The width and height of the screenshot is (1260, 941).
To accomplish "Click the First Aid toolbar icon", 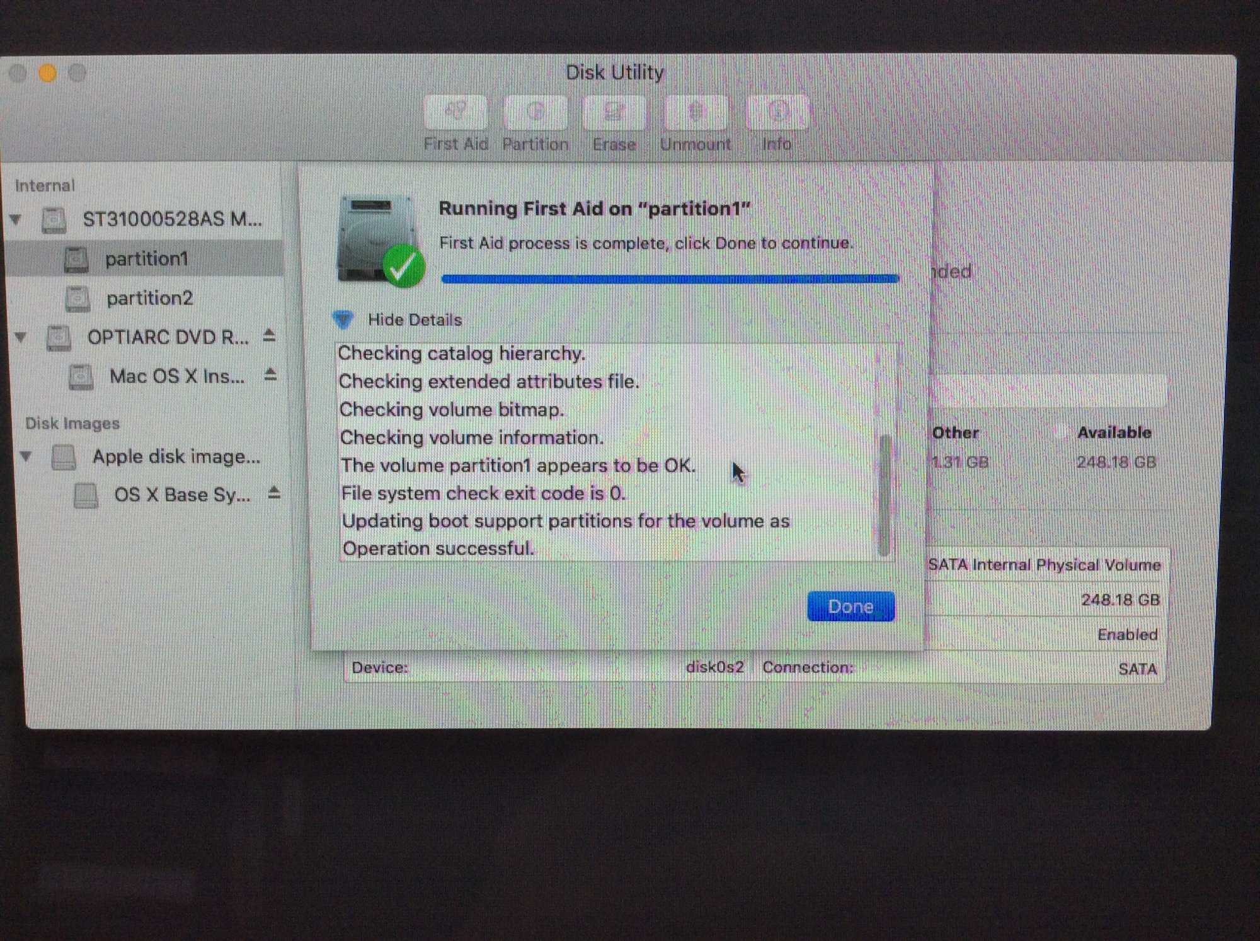I will [x=455, y=112].
